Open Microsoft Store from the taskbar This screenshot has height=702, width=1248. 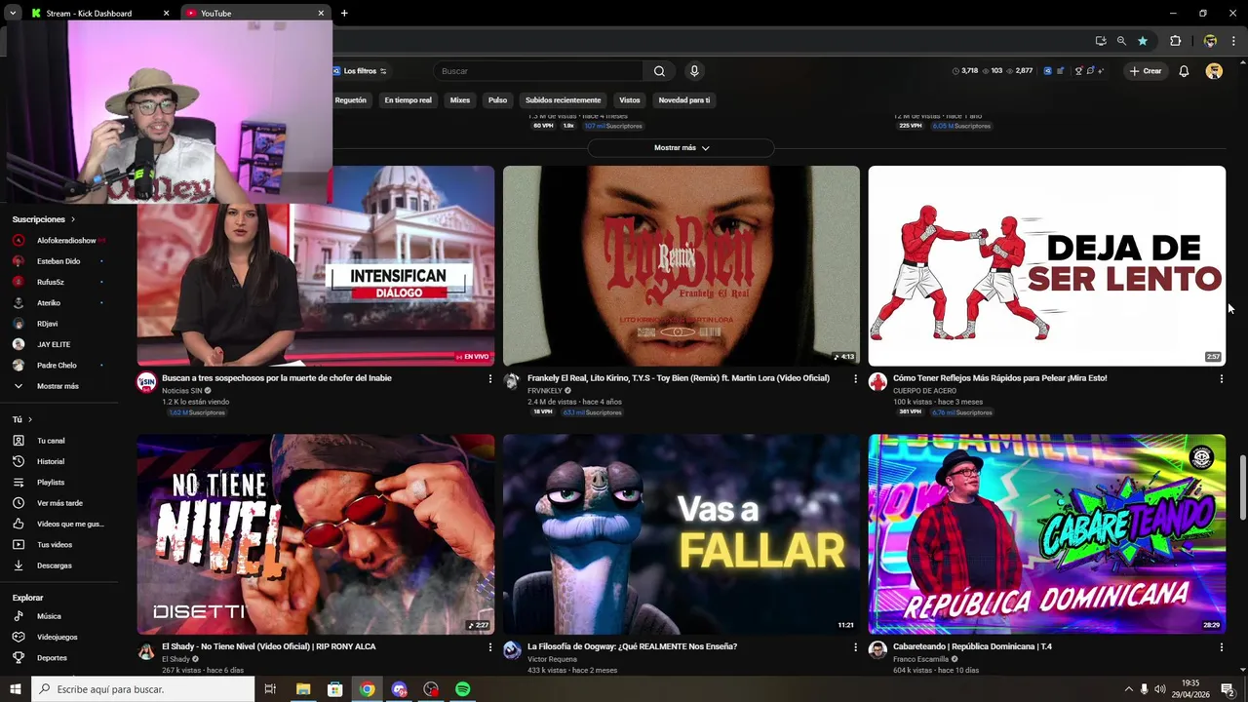[335, 689]
